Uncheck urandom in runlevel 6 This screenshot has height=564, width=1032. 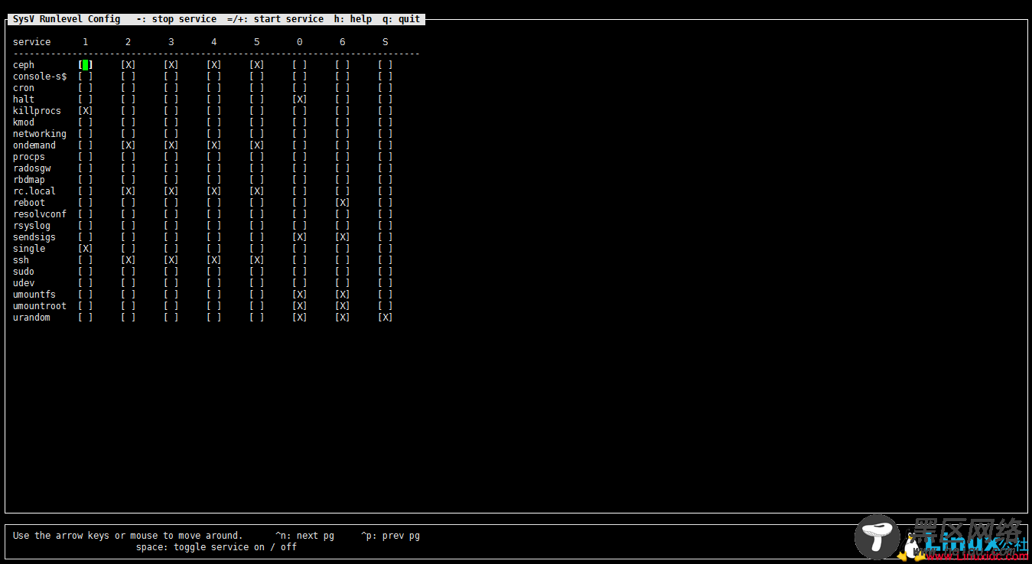[343, 318]
